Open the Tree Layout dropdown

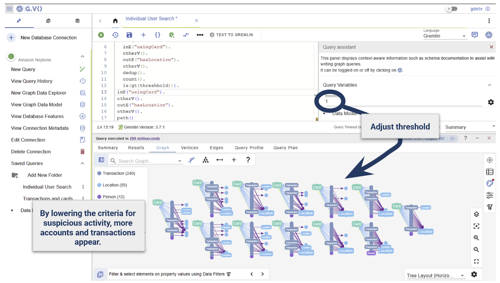tap(436, 275)
